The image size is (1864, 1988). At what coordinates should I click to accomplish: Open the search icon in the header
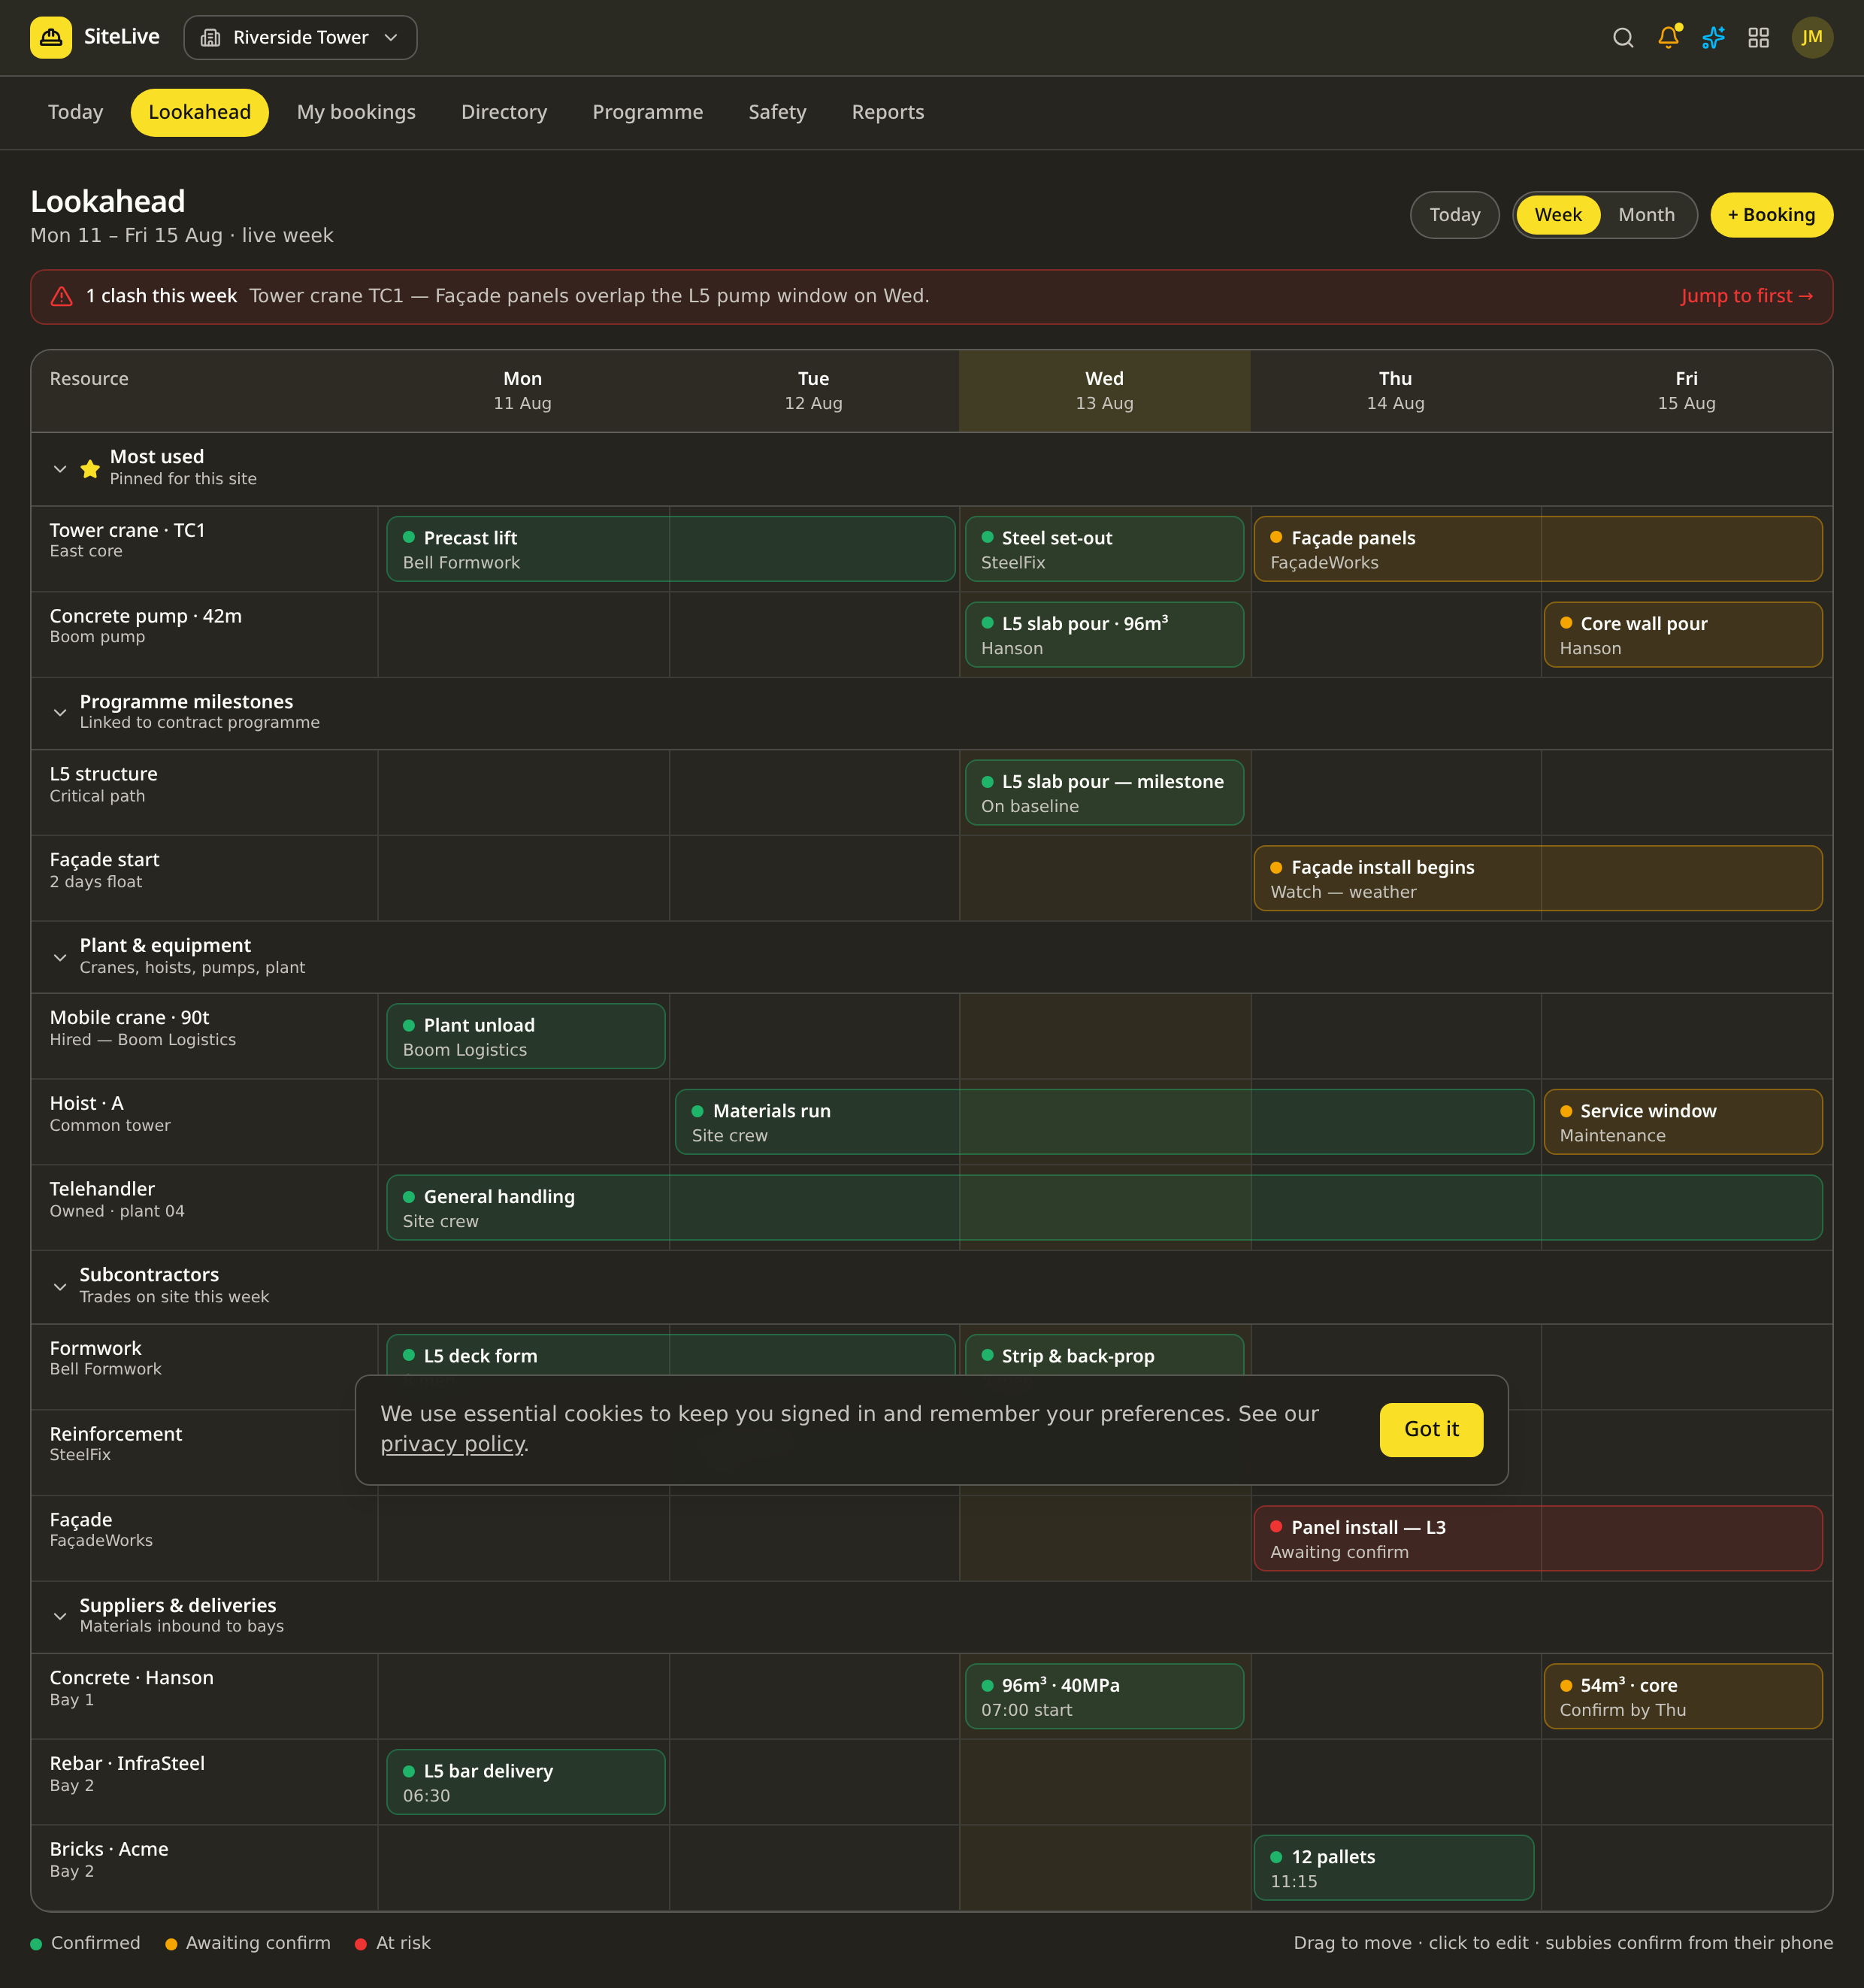pos(1623,37)
